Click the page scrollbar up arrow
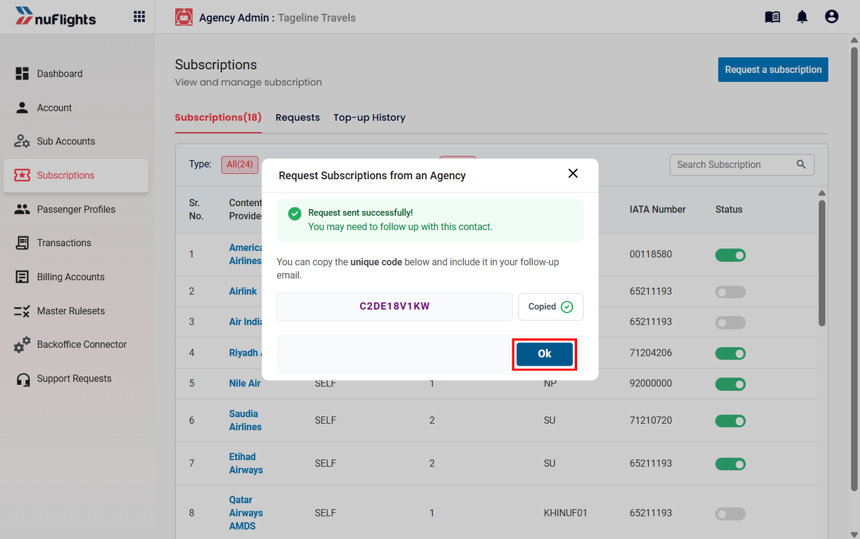 point(854,40)
